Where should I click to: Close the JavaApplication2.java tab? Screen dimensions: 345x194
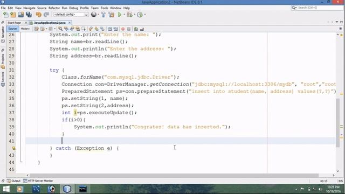click(70, 23)
